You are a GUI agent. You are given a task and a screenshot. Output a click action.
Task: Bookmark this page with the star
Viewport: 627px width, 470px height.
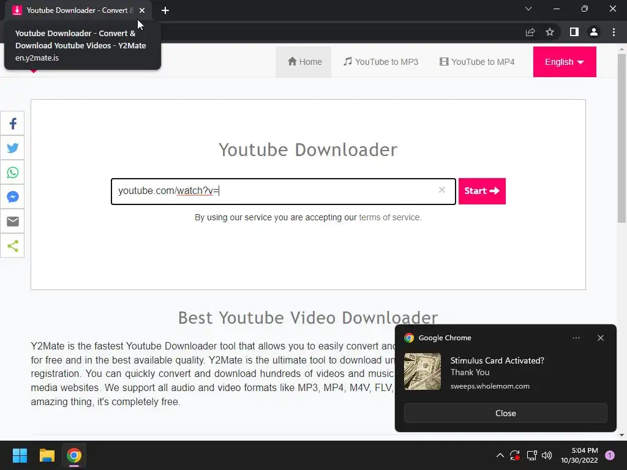[550, 32]
